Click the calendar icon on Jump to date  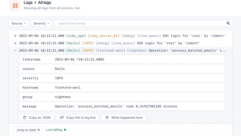(x=39, y=130)
